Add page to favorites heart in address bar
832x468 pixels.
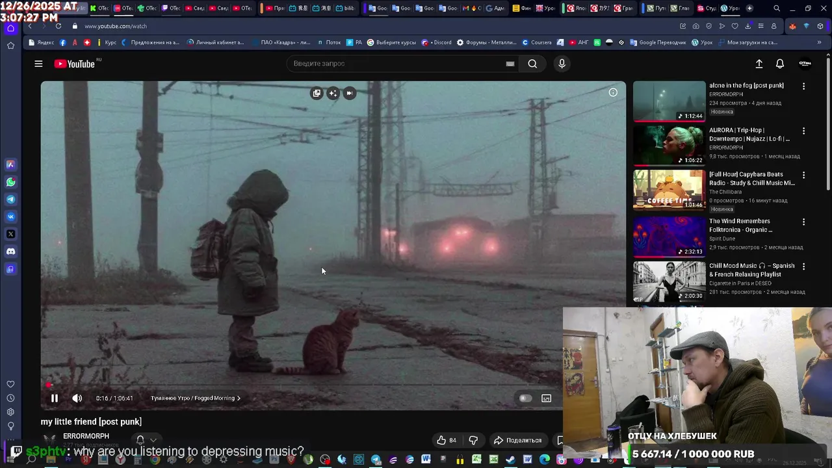click(x=734, y=26)
